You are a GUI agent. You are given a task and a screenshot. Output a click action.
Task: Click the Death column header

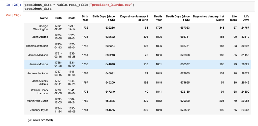72,18
